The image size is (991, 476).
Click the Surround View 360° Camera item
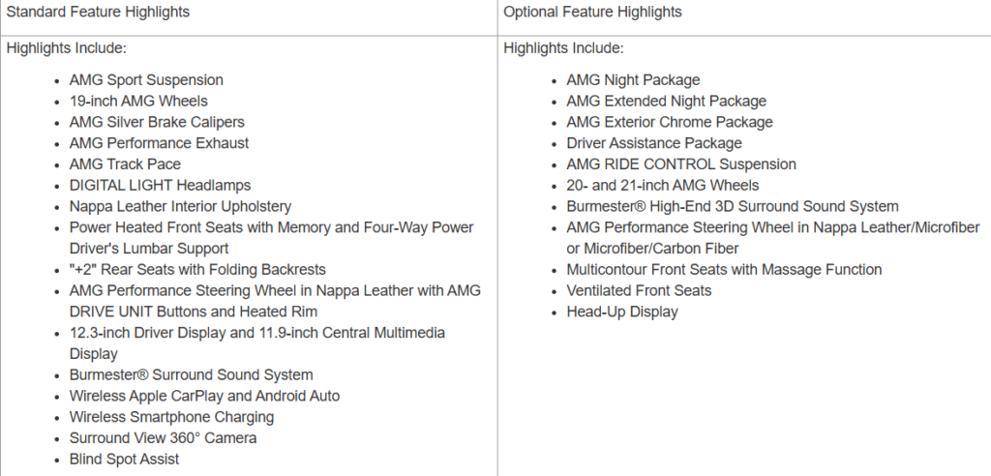[x=163, y=438]
